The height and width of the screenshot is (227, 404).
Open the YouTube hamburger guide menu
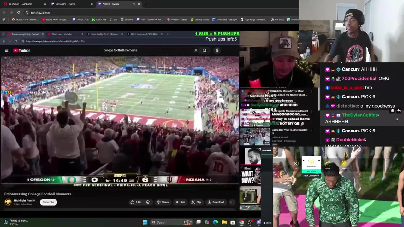[x=6, y=50]
